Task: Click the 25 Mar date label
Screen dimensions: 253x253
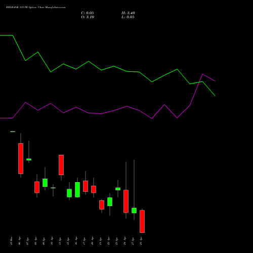Action: [x=11, y=241]
